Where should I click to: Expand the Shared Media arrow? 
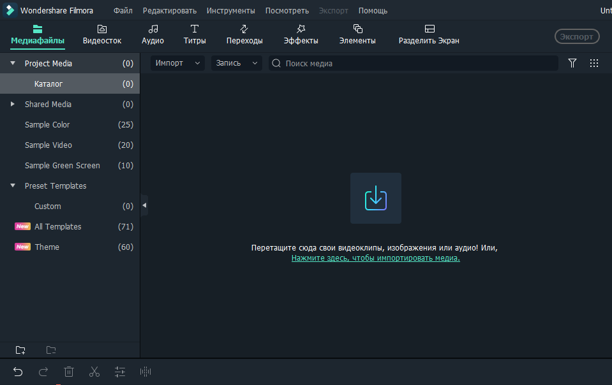[13, 104]
